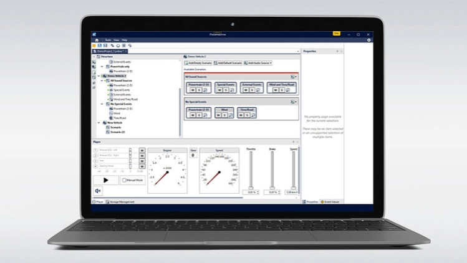
Task: Click the Gear indicator button in Player
Action: [x=193, y=155]
